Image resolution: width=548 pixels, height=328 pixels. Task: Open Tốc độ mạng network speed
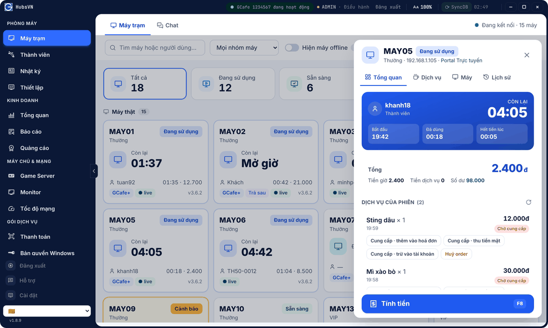click(47, 209)
